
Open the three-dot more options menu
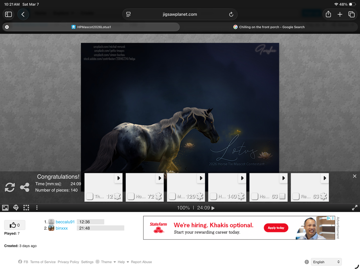[37, 208]
